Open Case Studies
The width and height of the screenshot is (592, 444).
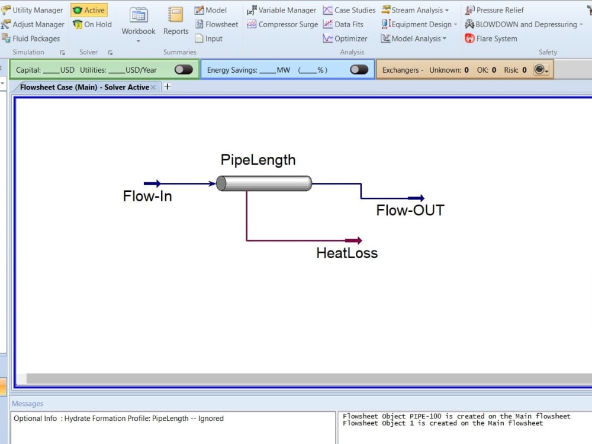coord(349,10)
